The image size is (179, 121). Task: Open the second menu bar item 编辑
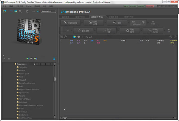(11, 6)
